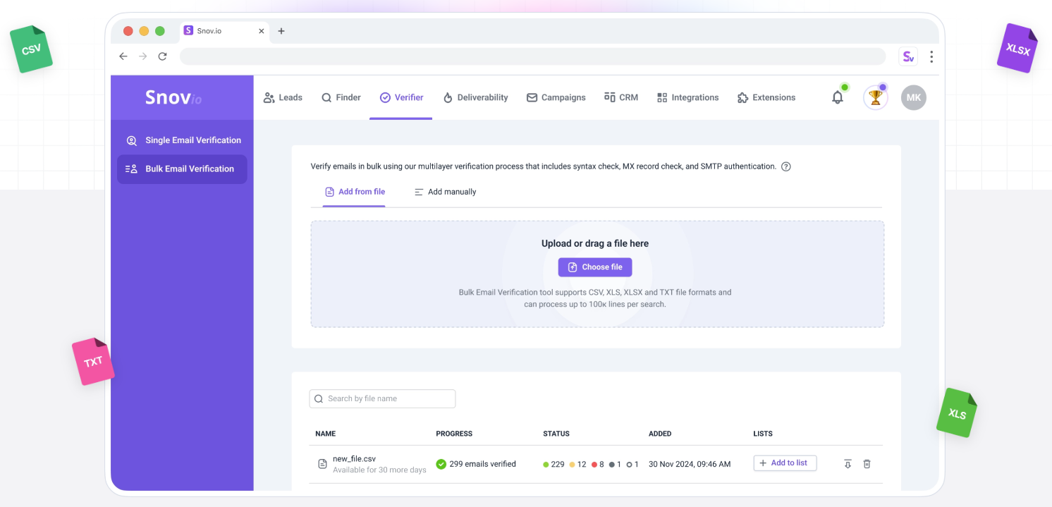Select the Verifier tab in navigation

tap(401, 97)
